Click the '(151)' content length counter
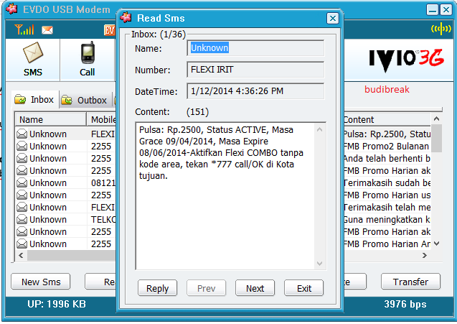 pyautogui.click(x=197, y=112)
